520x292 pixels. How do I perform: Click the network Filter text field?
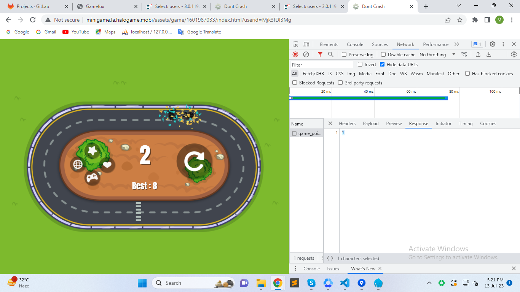322,65
